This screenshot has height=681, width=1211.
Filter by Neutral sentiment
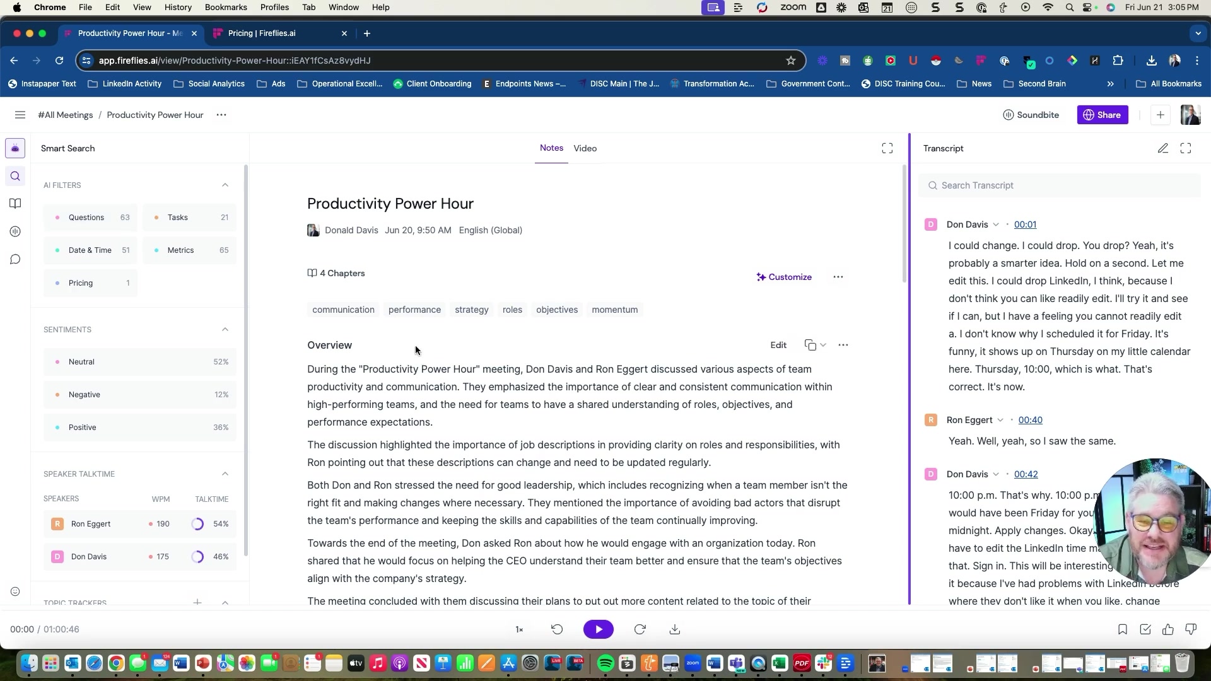(x=140, y=362)
